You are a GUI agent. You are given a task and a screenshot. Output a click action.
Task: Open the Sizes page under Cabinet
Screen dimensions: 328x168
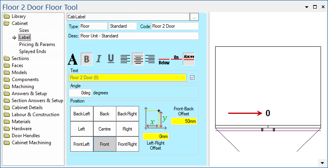click(x=24, y=30)
